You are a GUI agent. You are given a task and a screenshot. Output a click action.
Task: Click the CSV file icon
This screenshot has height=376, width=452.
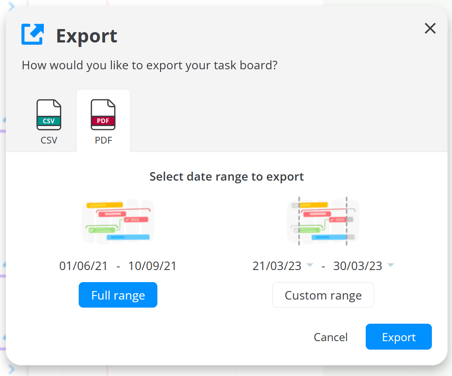pos(48,114)
